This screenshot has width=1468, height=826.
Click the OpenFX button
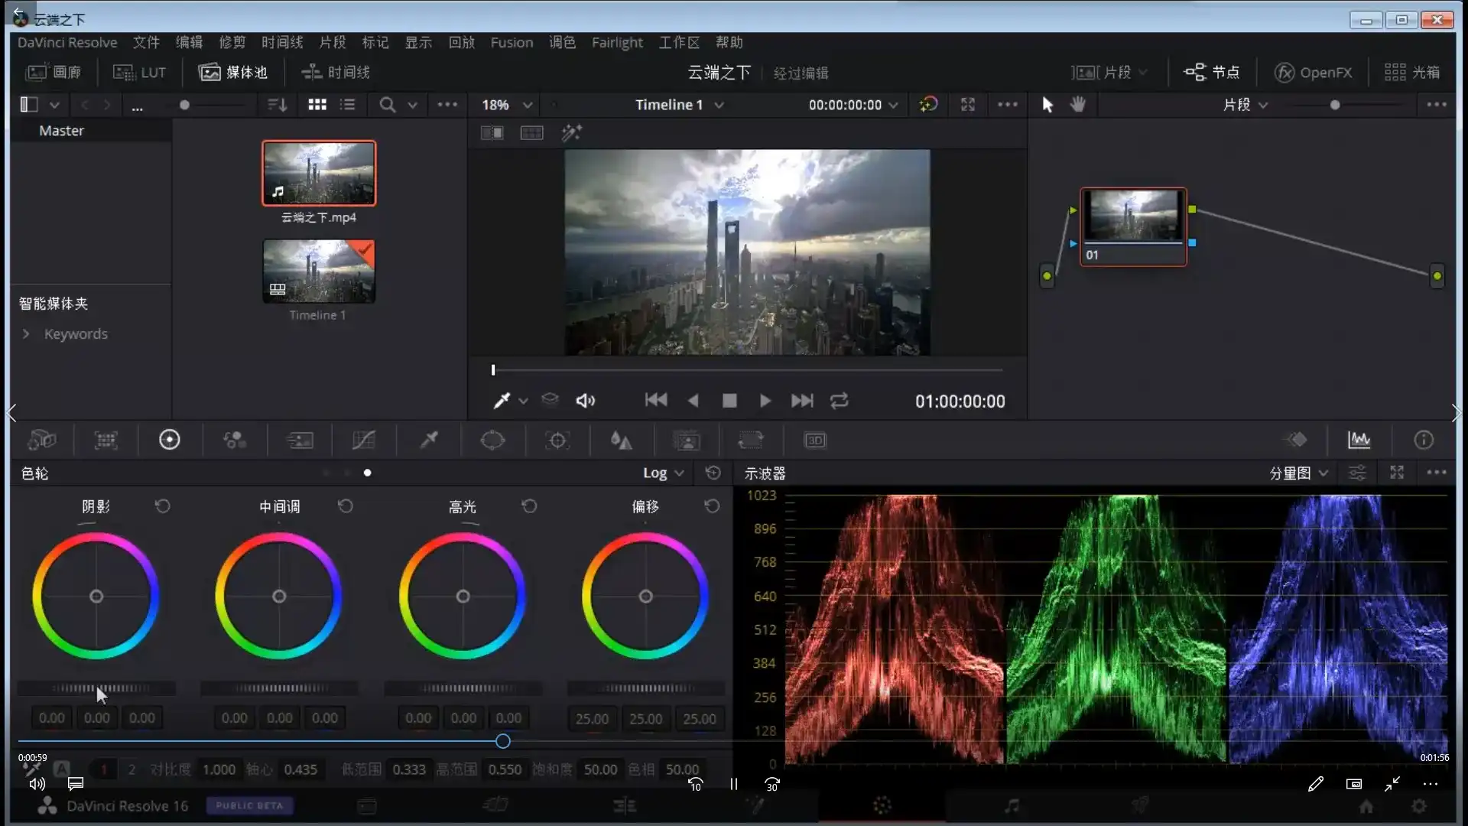point(1313,73)
